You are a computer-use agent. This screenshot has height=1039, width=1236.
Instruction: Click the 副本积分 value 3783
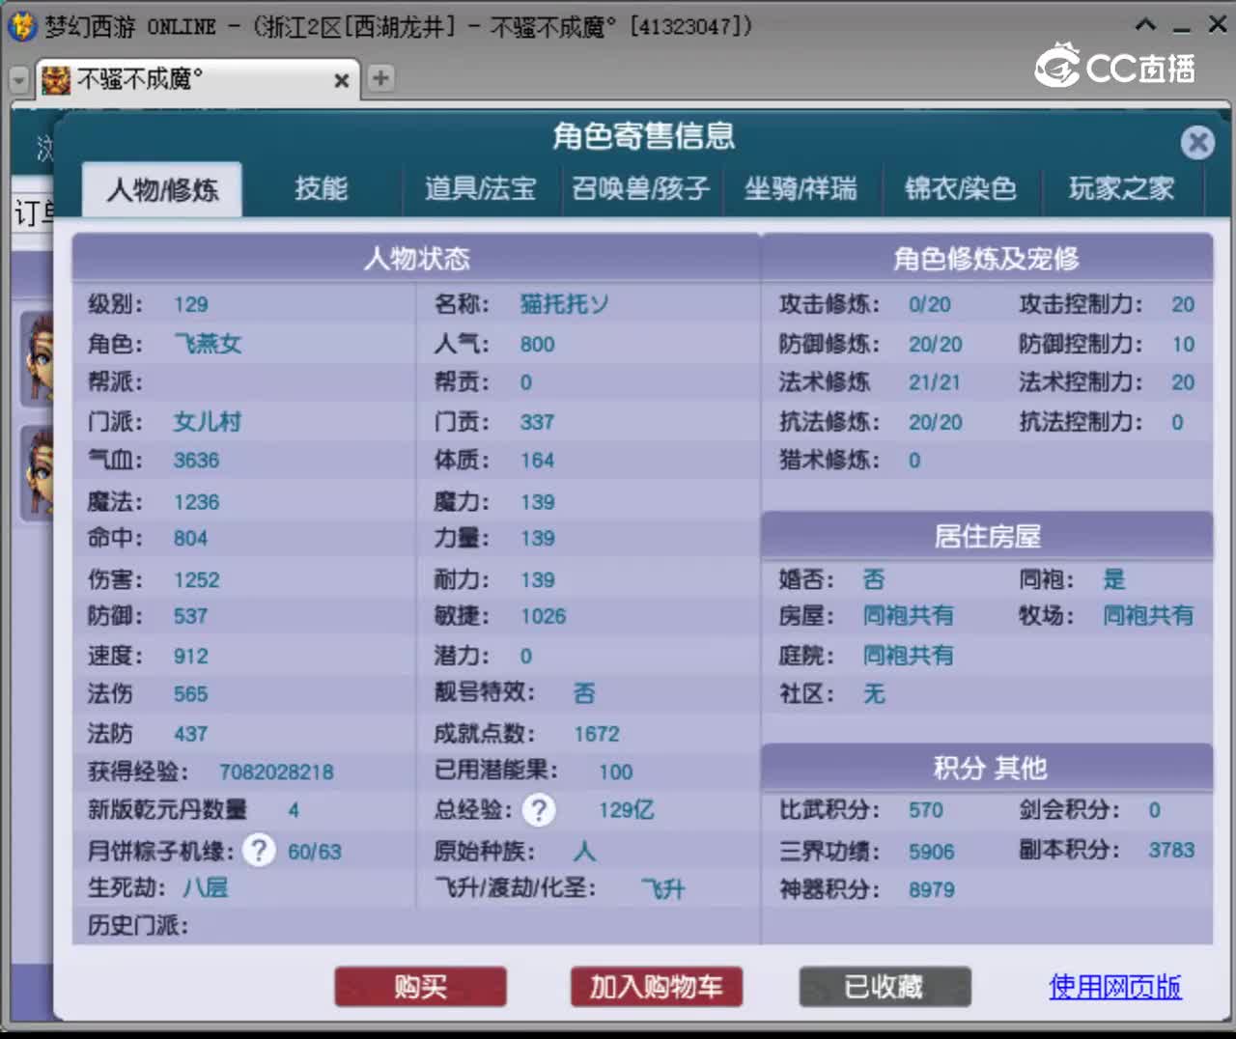[1171, 850]
